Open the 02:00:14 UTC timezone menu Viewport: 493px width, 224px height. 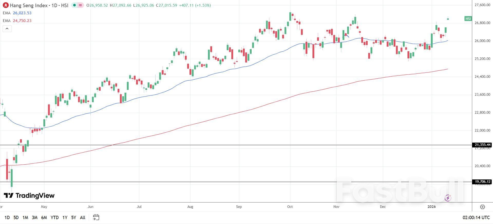tap(476, 217)
